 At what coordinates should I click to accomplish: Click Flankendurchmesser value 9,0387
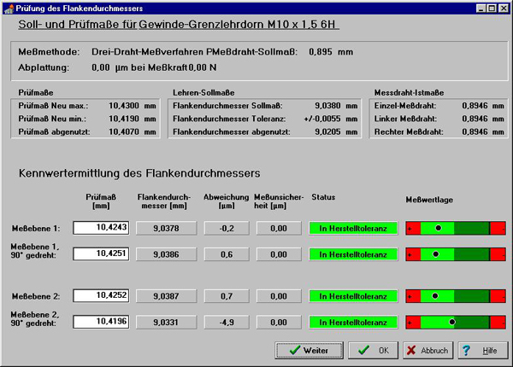coord(166,296)
